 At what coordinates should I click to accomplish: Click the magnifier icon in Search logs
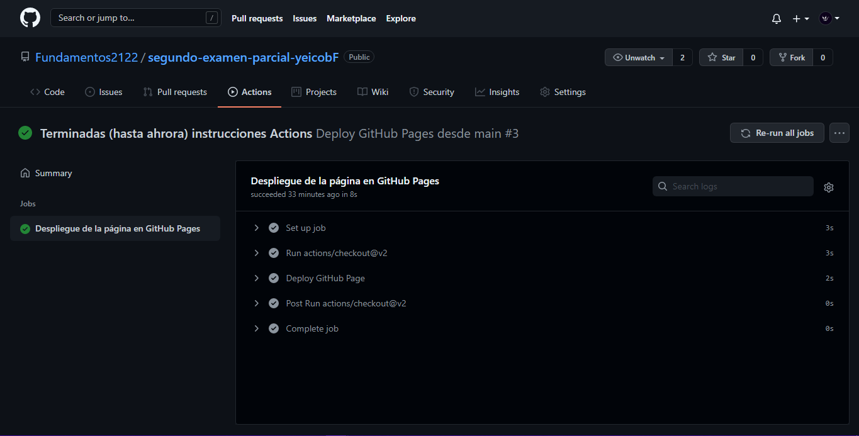[663, 186]
